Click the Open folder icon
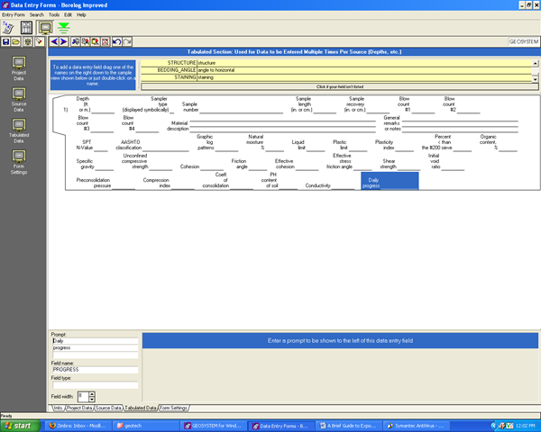 (x=15, y=41)
